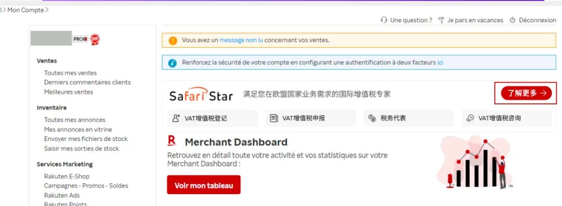This screenshot has height=206, width=562.
Task: Click the Voir mon tableau button
Action: tap(203, 185)
